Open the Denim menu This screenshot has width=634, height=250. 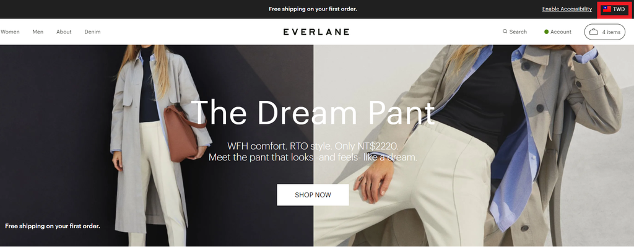[93, 32]
